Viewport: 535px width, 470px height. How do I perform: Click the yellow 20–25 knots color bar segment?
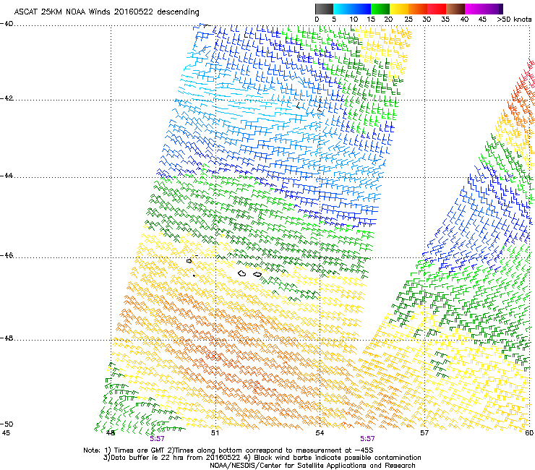(x=399, y=9)
